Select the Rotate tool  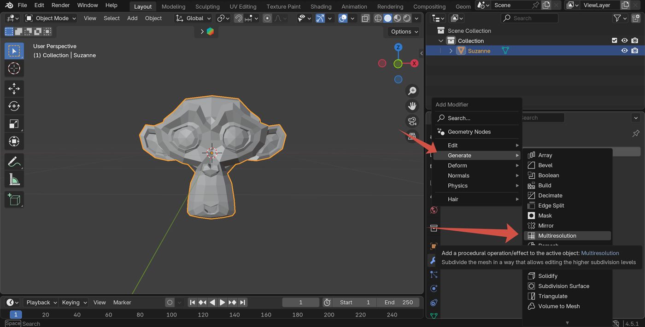coord(14,106)
